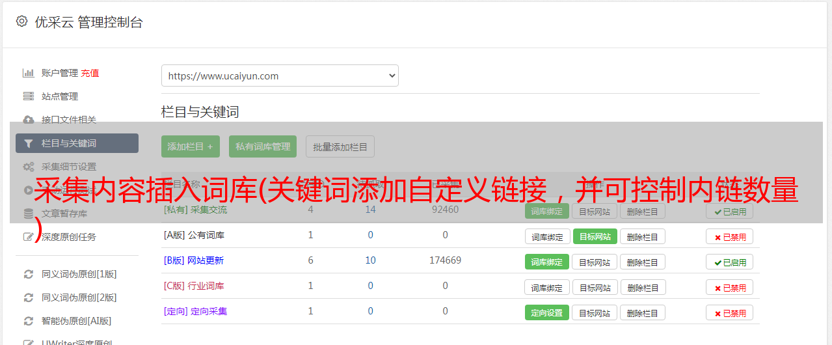Click 删除栏目 in the 行业词库 row

pos(643,288)
